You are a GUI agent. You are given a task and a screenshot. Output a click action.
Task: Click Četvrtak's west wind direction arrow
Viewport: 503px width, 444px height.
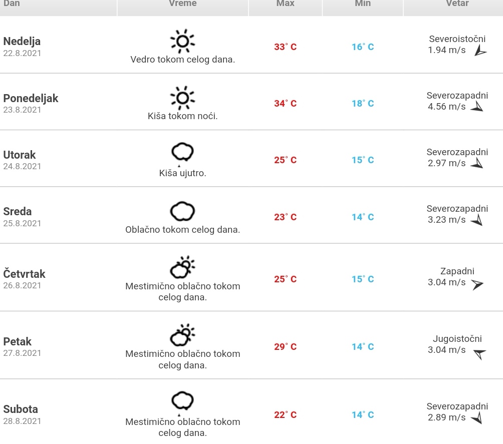477,284
